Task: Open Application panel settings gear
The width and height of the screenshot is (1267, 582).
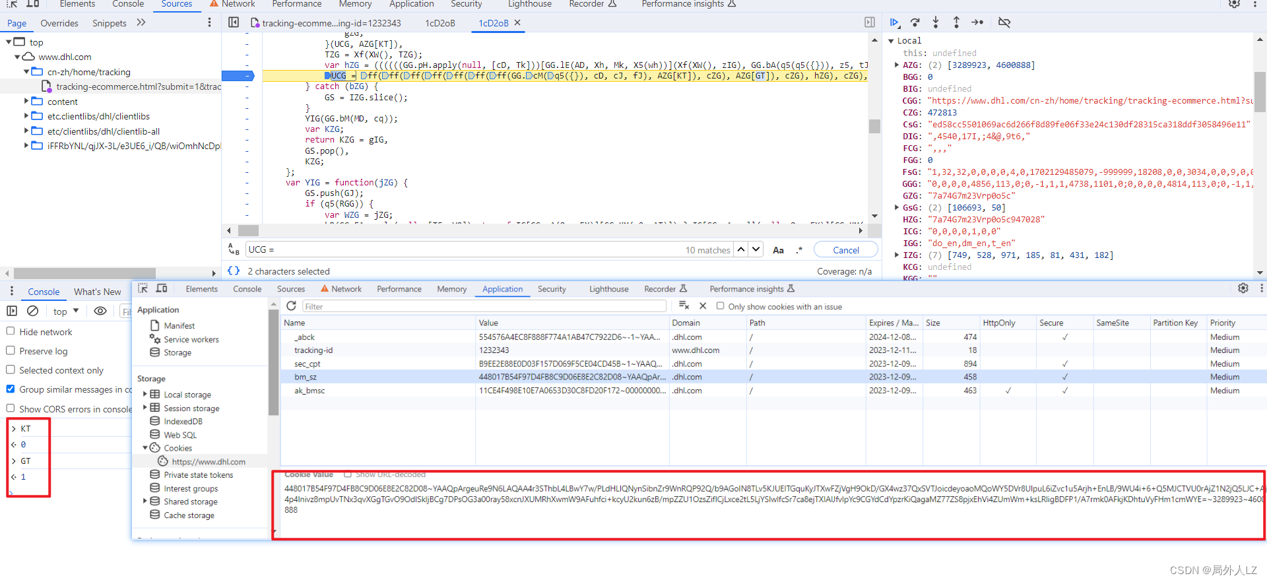Action: [x=1243, y=288]
